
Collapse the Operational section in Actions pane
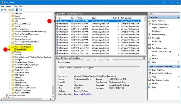(179, 17)
